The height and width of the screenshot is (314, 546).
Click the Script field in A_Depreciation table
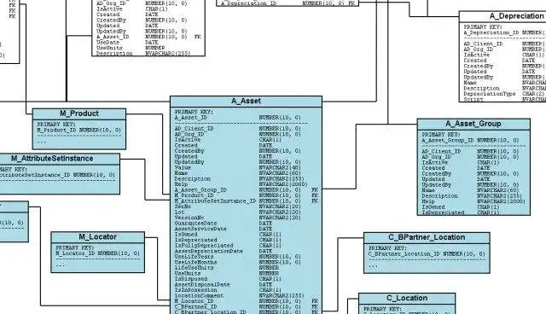504,100
